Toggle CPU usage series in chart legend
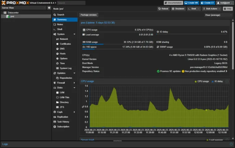This screenshot has height=148, width=235. pyautogui.click(x=201, y=81)
